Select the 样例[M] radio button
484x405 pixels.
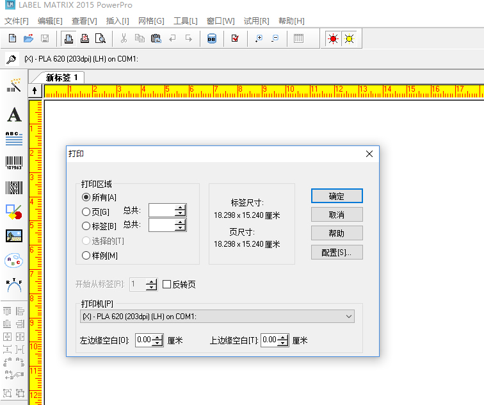pyautogui.click(x=86, y=256)
